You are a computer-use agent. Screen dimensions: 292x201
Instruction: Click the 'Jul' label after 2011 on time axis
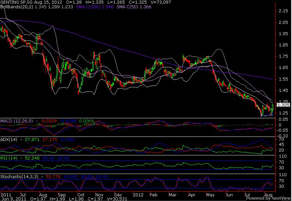point(23,195)
